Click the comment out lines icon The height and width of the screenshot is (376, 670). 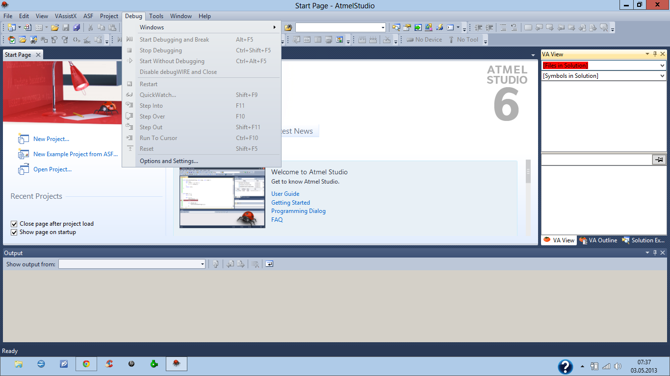point(503,27)
